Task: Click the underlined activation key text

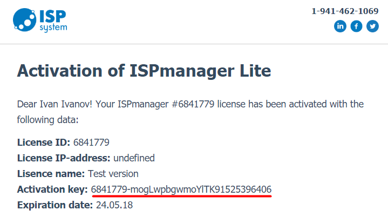Action: click(181, 189)
